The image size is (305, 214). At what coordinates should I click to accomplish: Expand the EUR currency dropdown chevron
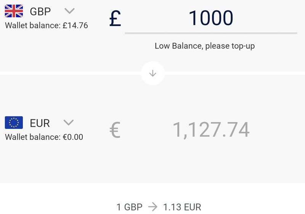tap(69, 122)
